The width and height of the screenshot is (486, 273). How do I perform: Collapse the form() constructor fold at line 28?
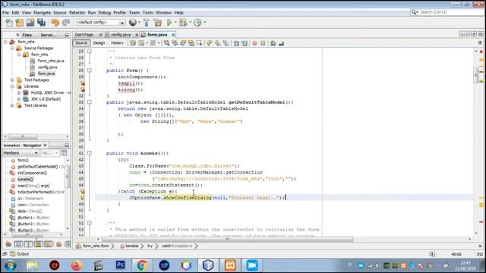(x=90, y=71)
